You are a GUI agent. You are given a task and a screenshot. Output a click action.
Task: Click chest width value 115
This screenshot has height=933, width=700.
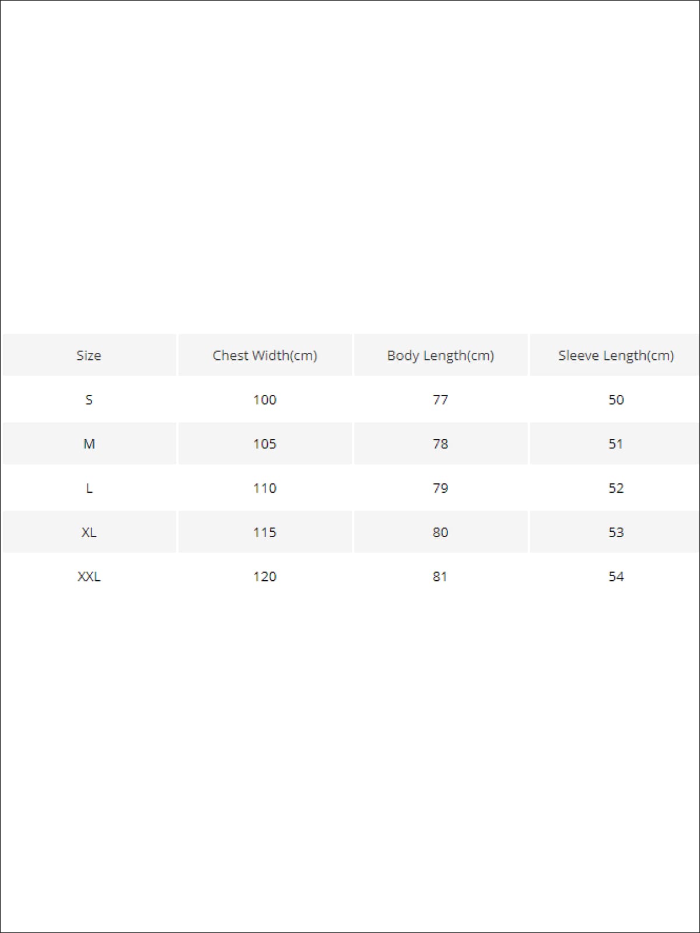[265, 532]
